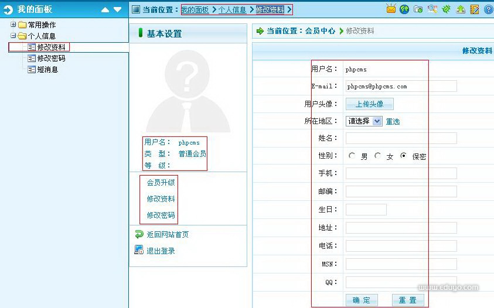Open the notepad with pencil icon
This screenshot has width=494, height=308.
[x=475, y=9]
